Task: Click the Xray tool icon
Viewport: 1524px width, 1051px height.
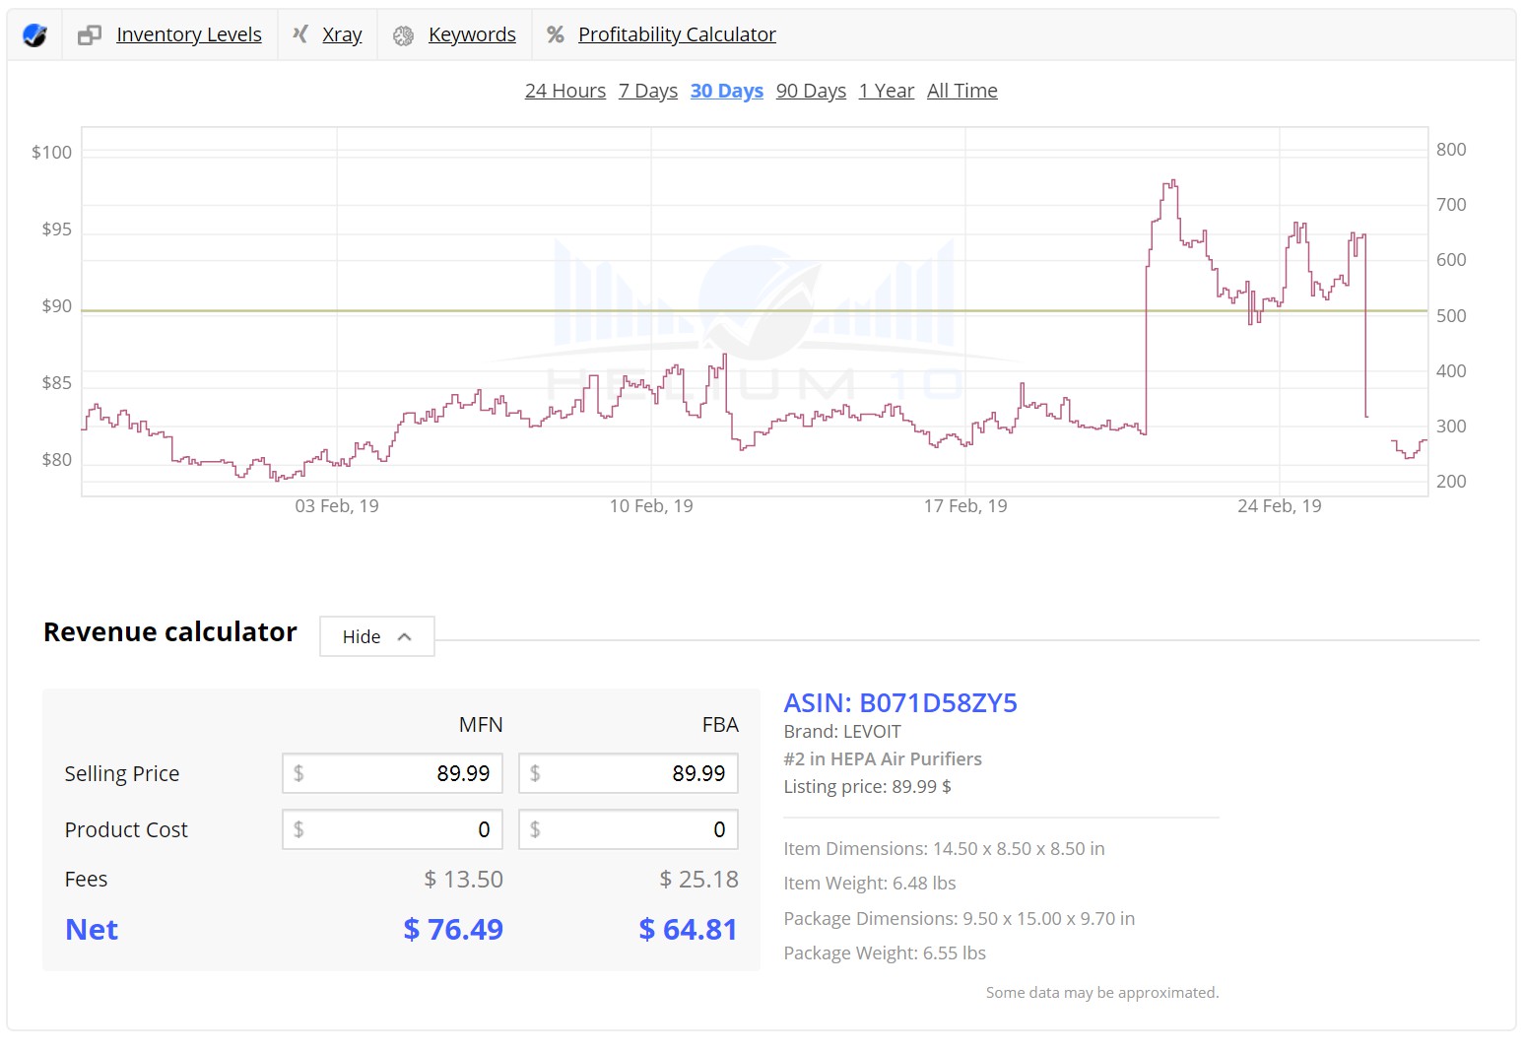Action: coord(300,34)
